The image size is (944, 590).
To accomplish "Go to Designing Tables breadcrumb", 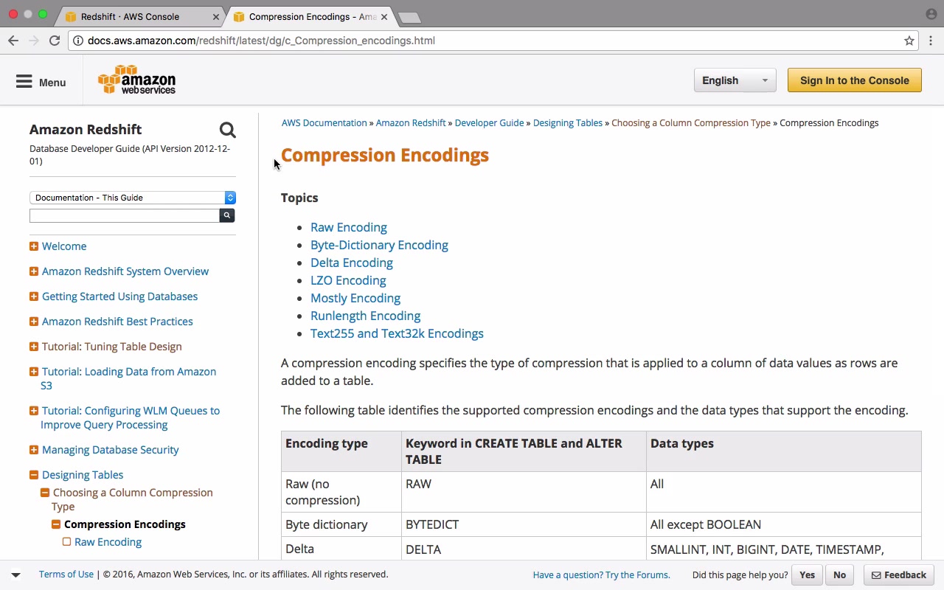I will [568, 123].
